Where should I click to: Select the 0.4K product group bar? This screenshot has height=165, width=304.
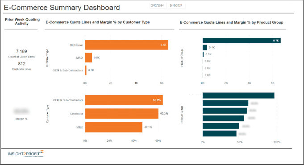[x=205, y=47]
